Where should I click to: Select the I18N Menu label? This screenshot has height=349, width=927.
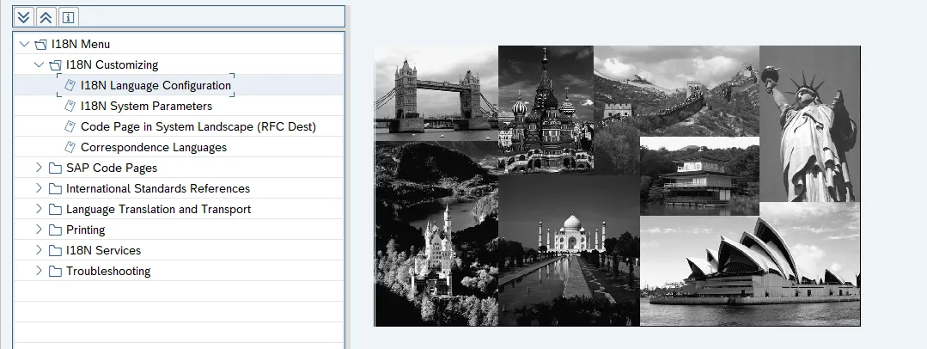click(81, 45)
